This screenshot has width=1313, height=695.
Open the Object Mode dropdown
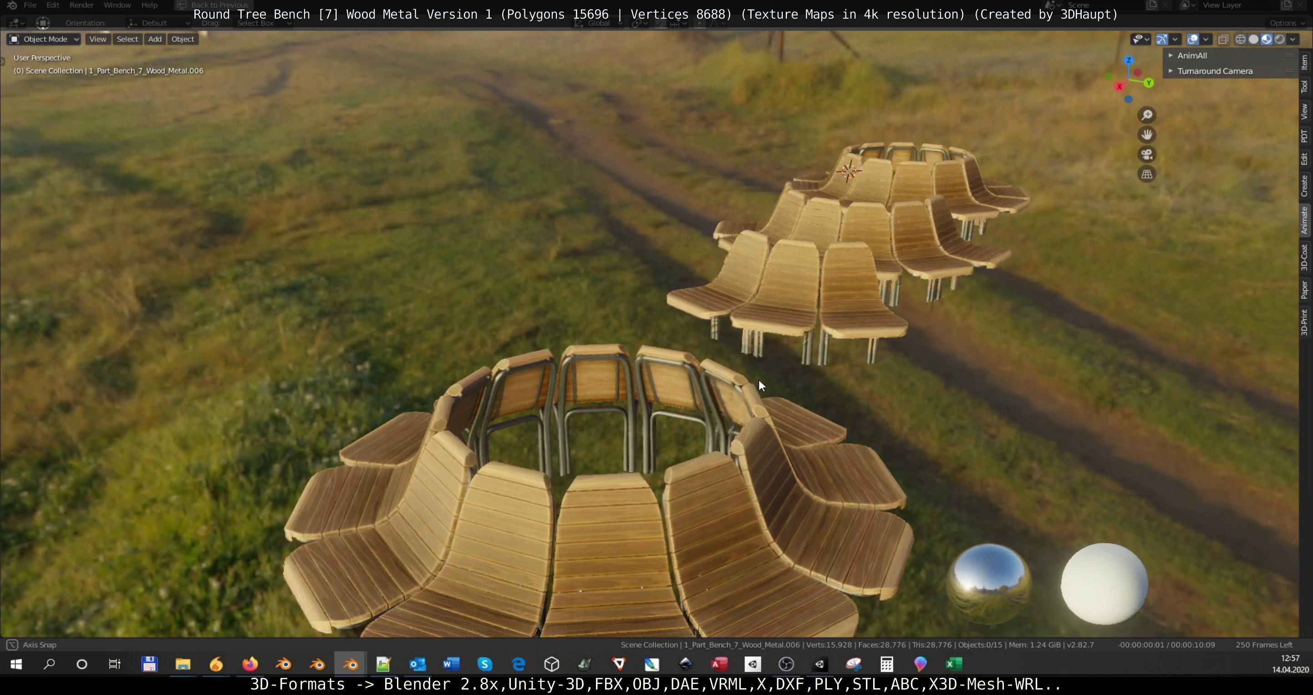[44, 39]
